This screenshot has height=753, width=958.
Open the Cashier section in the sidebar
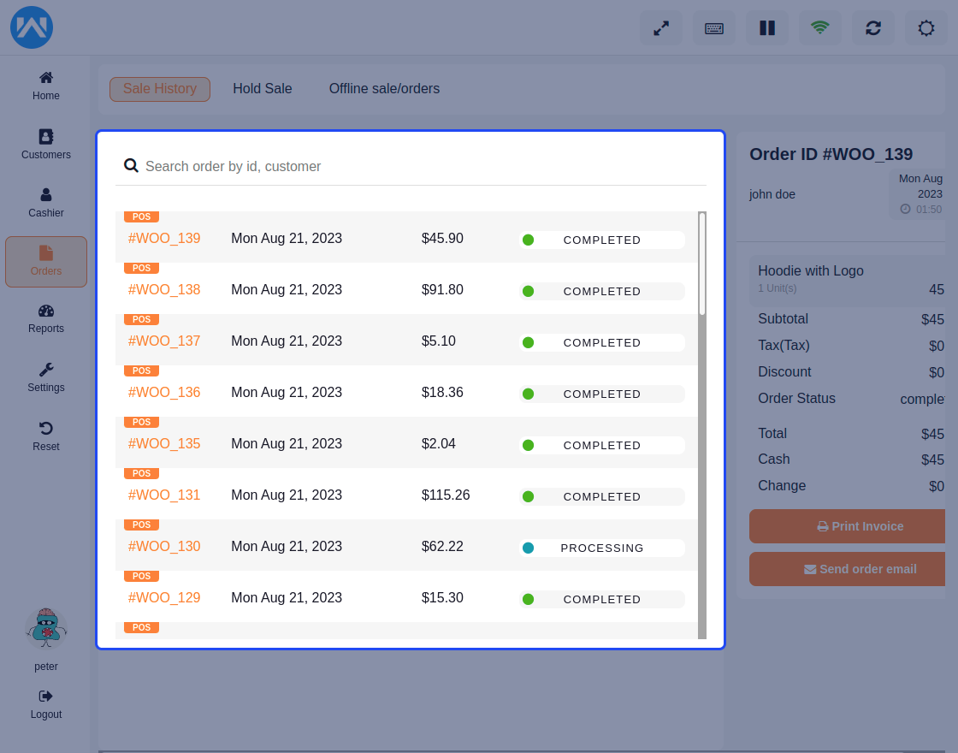[45, 202]
